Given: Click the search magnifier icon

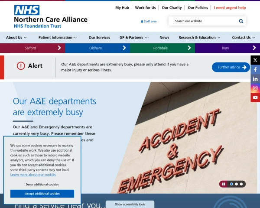Looking at the screenshot, I should (x=241, y=21).
